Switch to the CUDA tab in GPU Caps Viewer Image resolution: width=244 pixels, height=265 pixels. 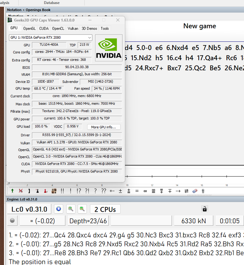(44, 28)
